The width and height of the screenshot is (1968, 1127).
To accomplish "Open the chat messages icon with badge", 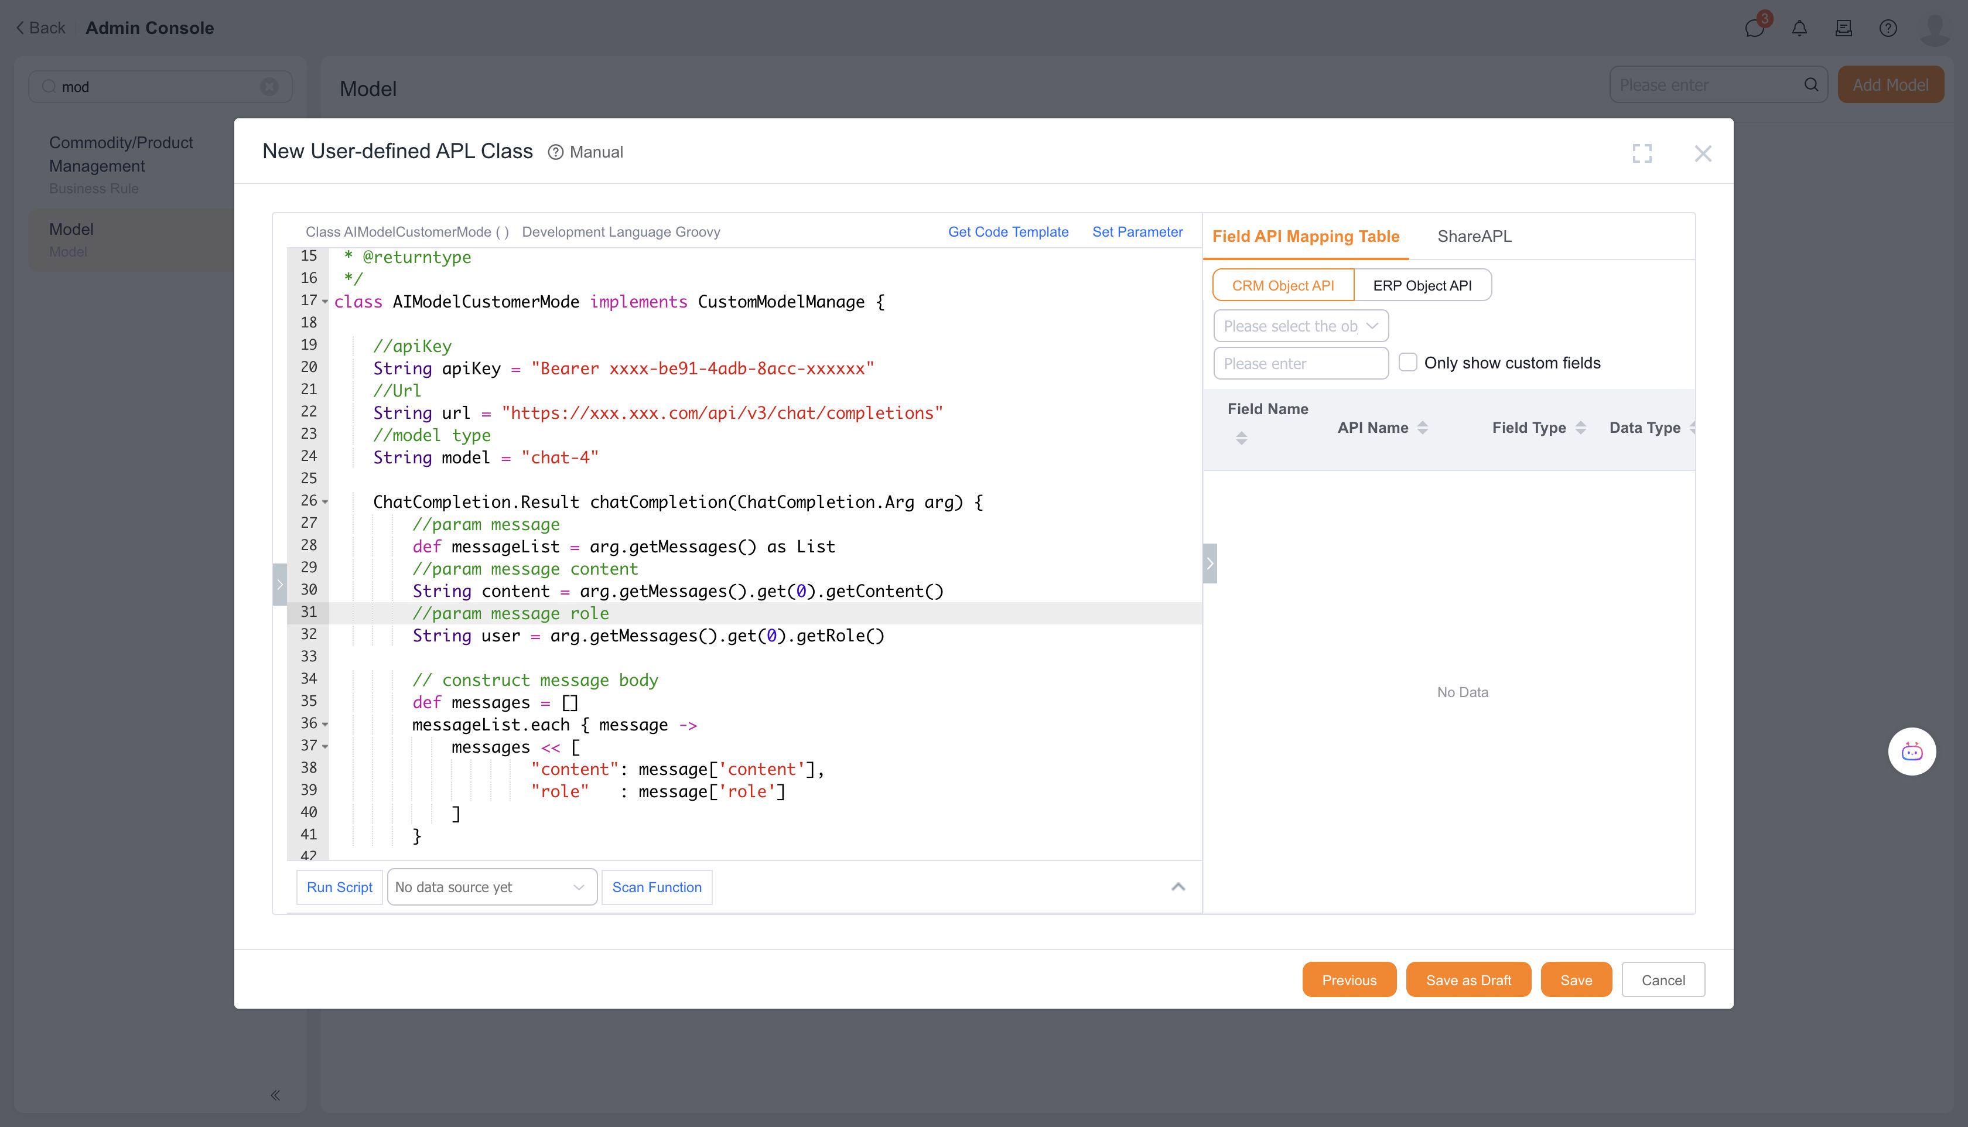I will pyautogui.click(x=1754, y=29).
